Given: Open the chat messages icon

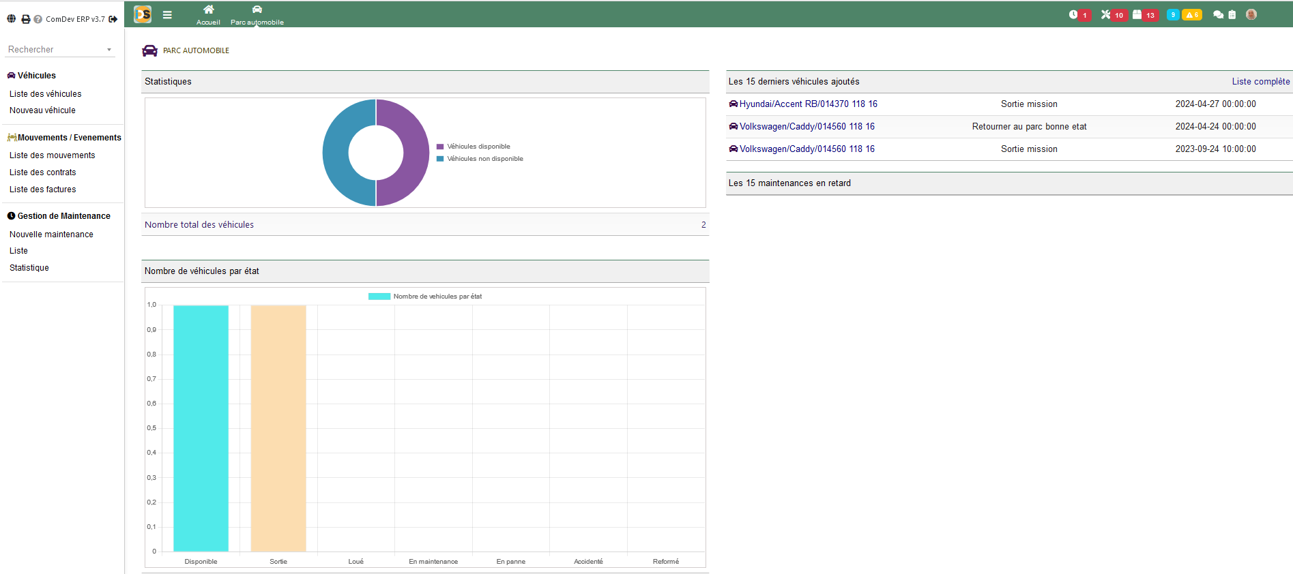Looking at the screenshot, I should 1218,14.
